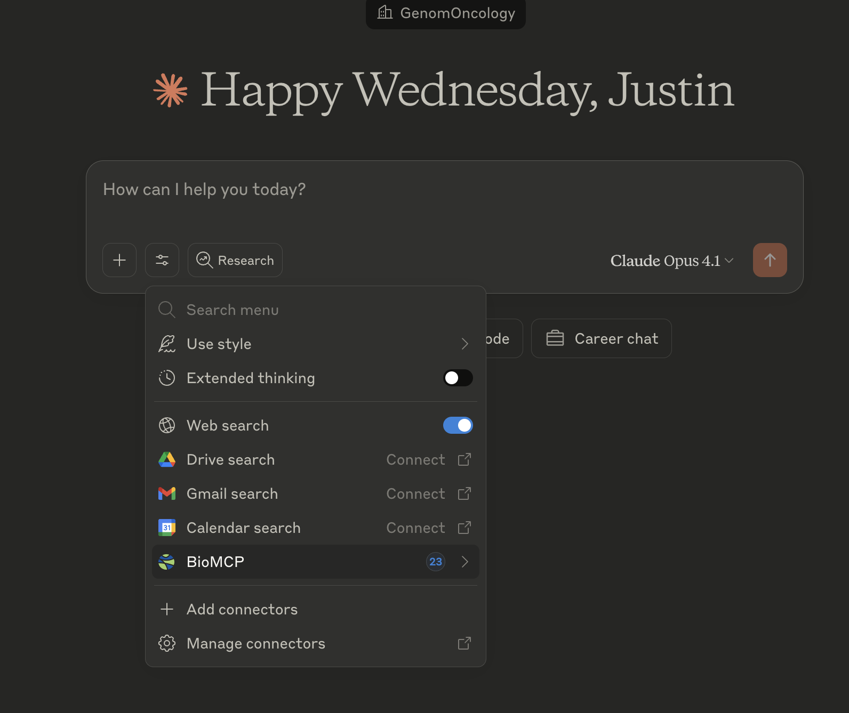Click the chevron beside Claude Opus 4.1
Viewport: 849px width, 713px height.
pyautogui.click(x=730, y=261)
